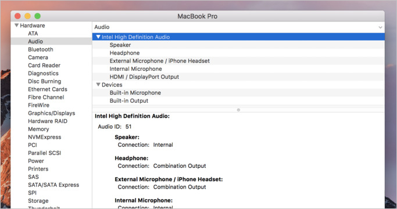Select the Internal Microphone list row
This screenshot has width=397, height=209.
point(238,69)
